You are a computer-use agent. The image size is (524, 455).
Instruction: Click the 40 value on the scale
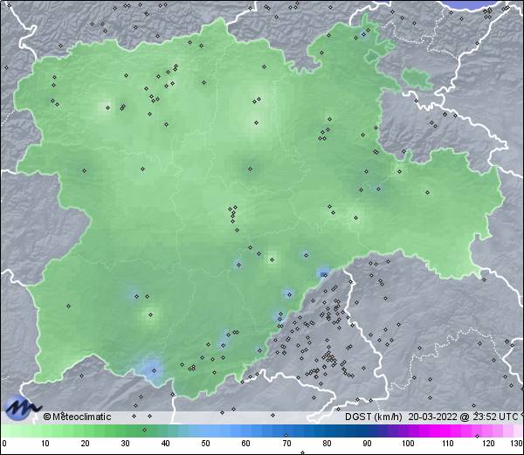[165, 444]
